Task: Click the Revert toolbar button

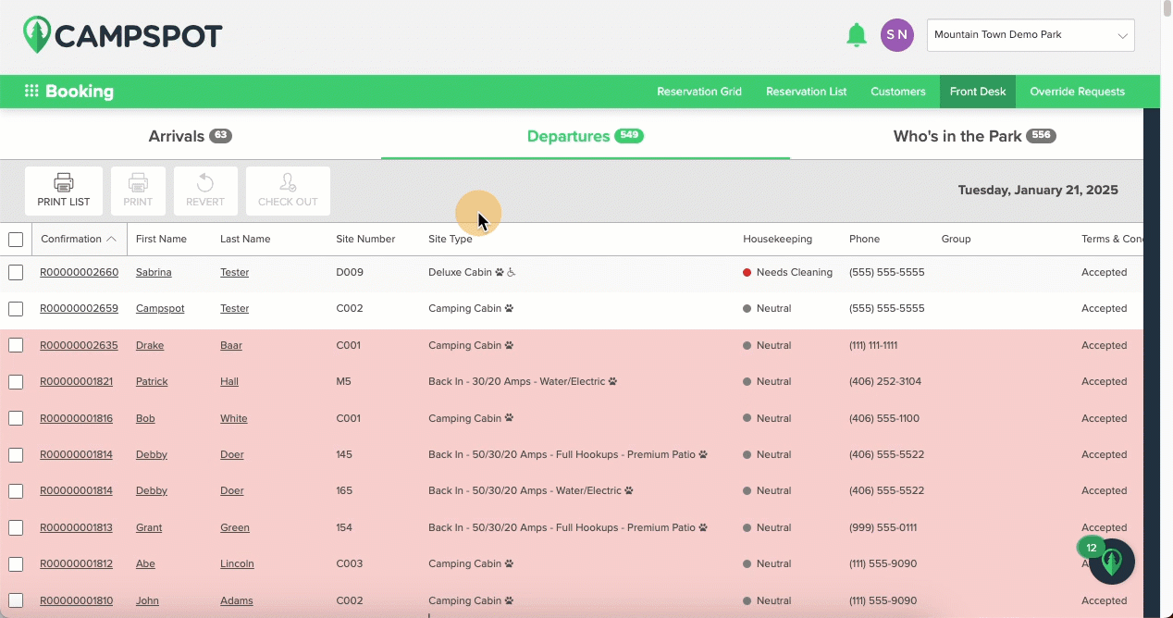Action: coord(205,191)
